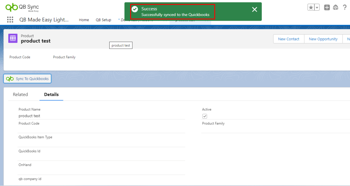Open the QB Setup tab

(103, 20)
